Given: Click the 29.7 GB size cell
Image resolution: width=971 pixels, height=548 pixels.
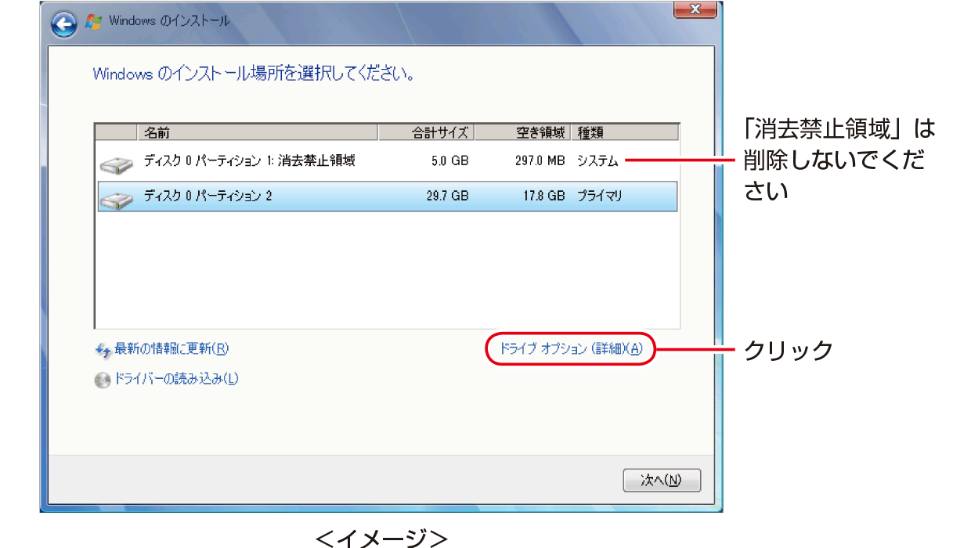Looking at the screenshot, I should pyautogui.click(x=448, y=196).
